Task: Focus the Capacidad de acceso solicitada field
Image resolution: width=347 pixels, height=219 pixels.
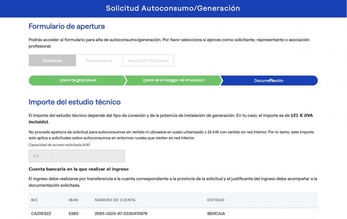Action: click(77, 156)
